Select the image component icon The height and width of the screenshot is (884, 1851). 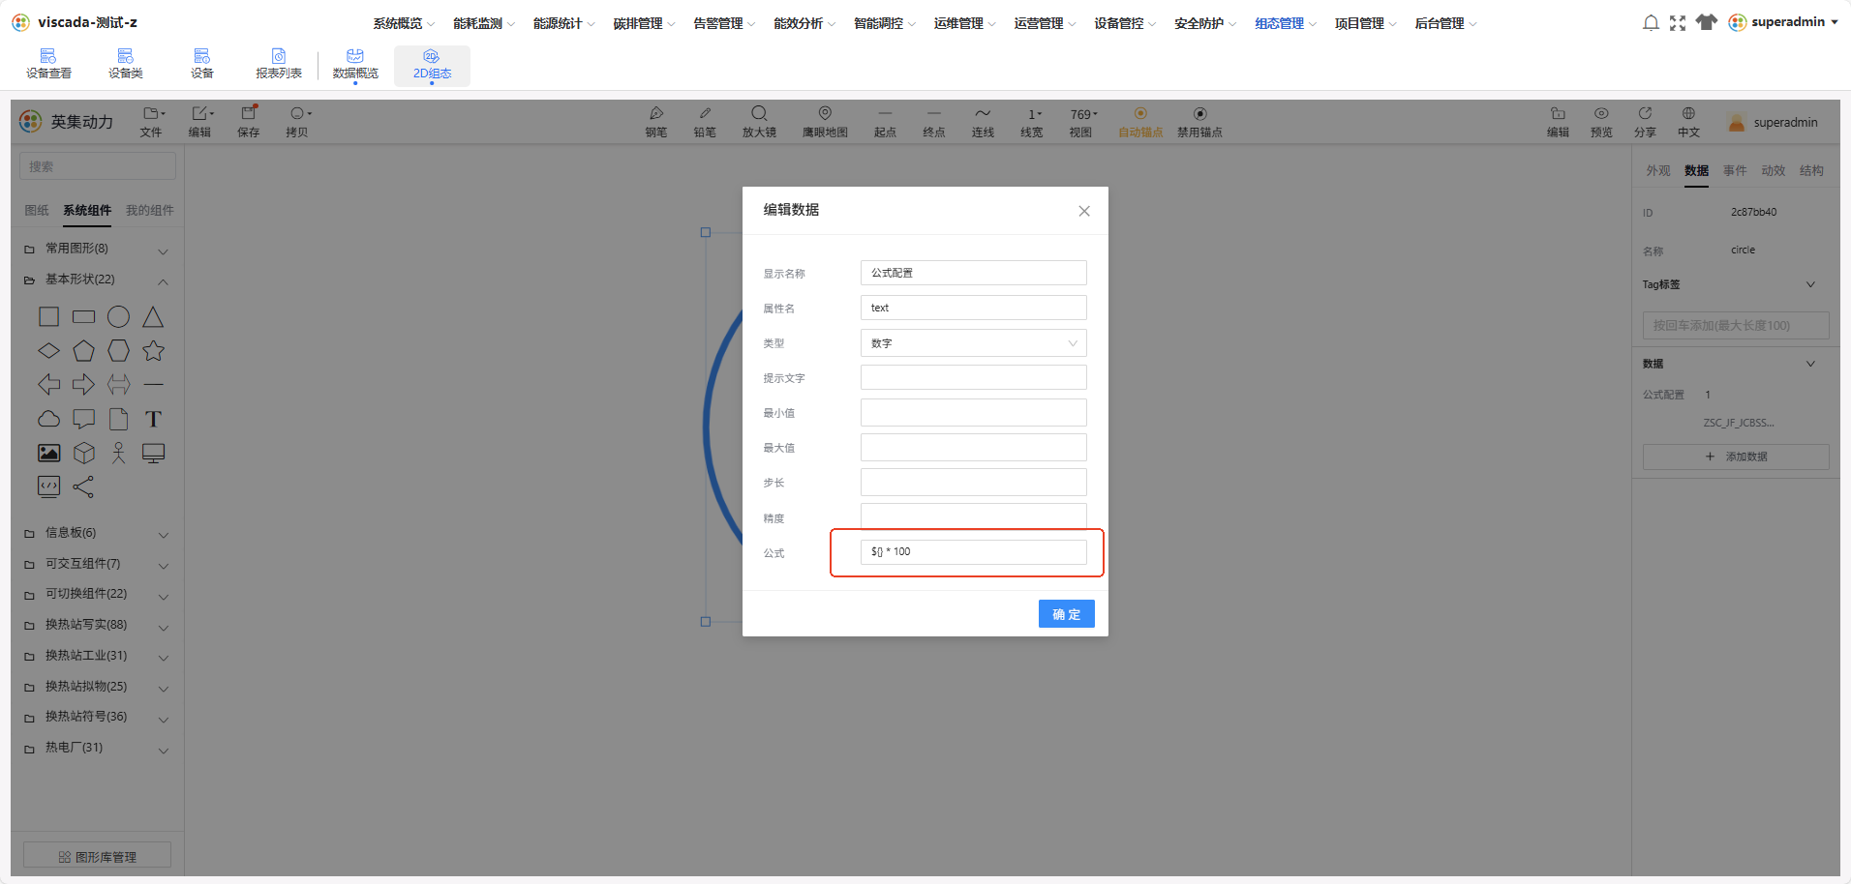[48, 453]
